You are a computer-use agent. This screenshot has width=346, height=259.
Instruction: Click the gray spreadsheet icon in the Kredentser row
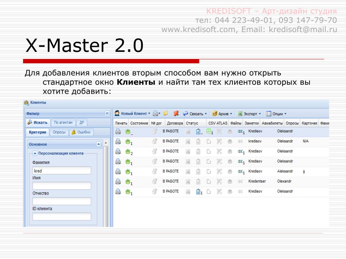(x=188, y=181)
